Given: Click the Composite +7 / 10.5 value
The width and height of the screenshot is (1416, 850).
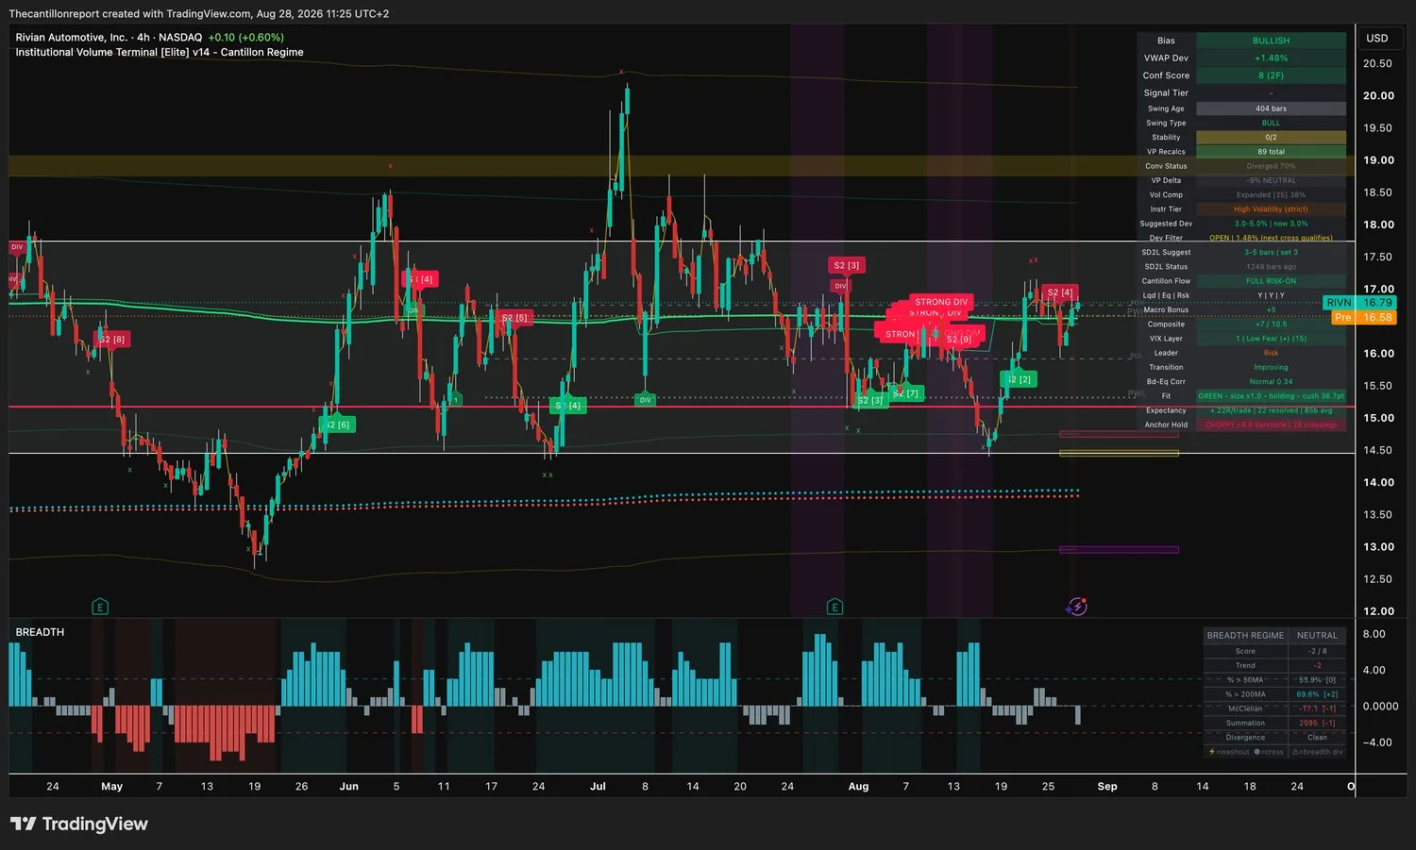Looking at the screenshot, I should [1271, 324].
